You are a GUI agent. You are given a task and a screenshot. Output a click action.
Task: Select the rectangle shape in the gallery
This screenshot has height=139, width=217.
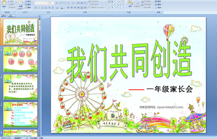point(121,2)
